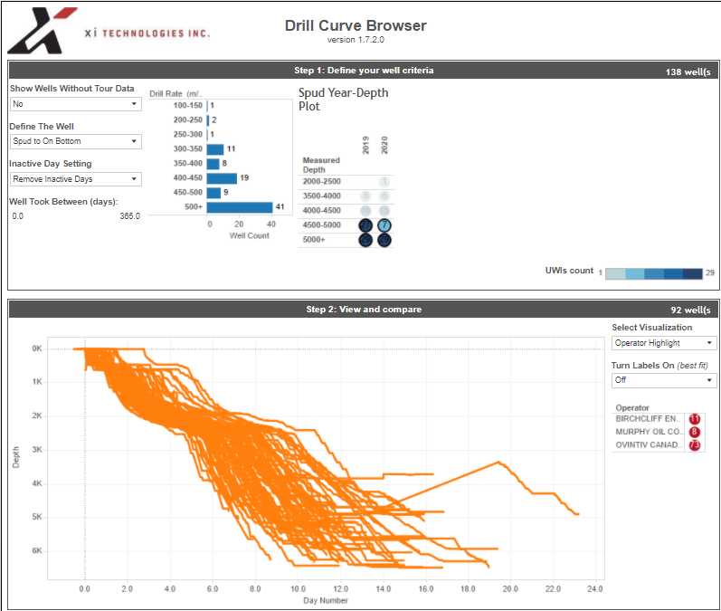Click the 500+ drill rate bar
This screenshot has width=721, height=611.
(x=240, y=207)
